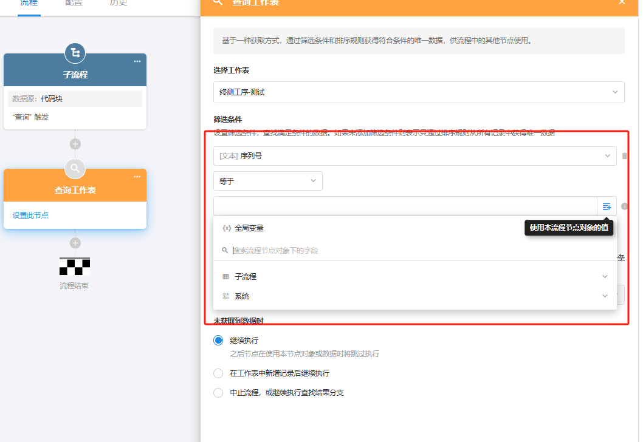Screen dimensions: 643x442
Task: Click the use node object value icon
Action: (x=607, y=206)
